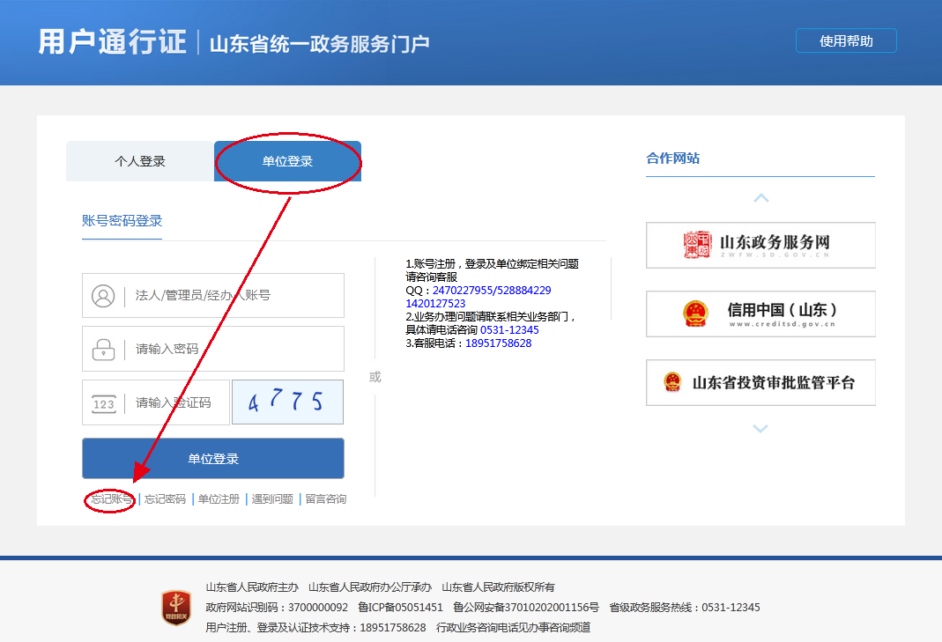The image size is (942, 642).
Task: Select the 单位登录 tab
Action: tap(287, 161)
